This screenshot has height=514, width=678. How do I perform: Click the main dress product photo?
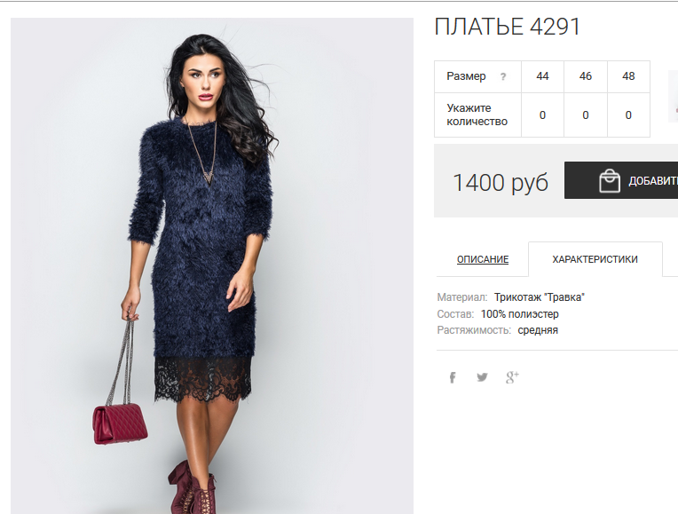click(212, 265)
